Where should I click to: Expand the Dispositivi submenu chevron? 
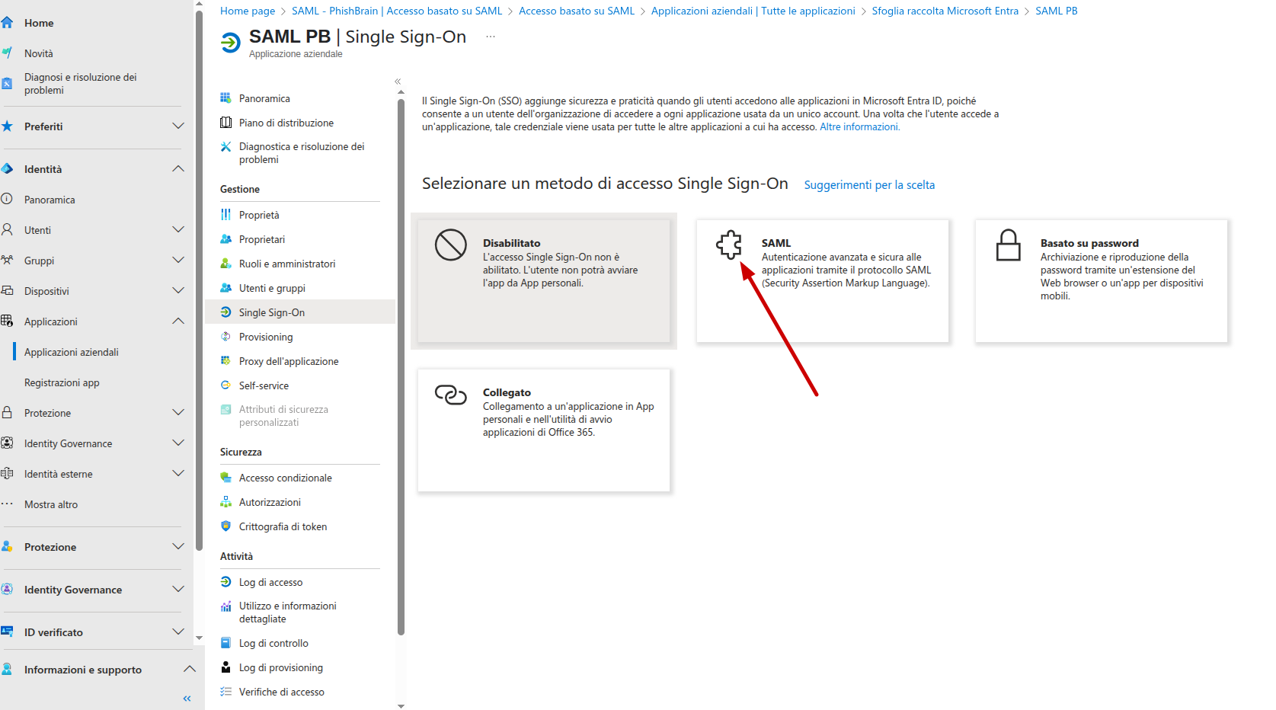coord(178,291)
